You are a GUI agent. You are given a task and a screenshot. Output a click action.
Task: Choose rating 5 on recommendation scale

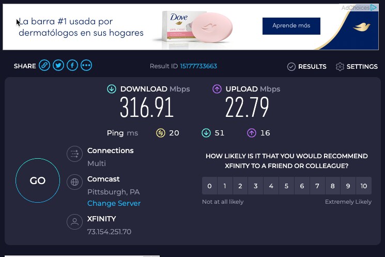[x=286, y=186]
